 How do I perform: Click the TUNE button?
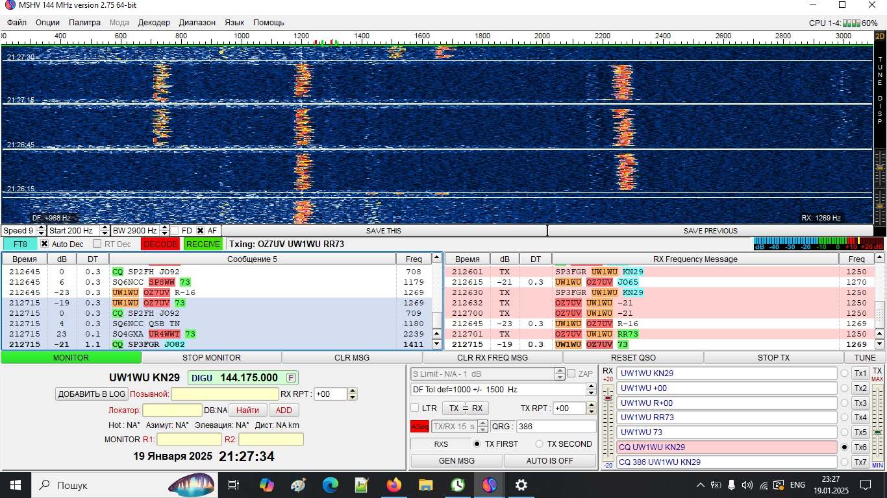pyautogui.click(x=865, y=357)
